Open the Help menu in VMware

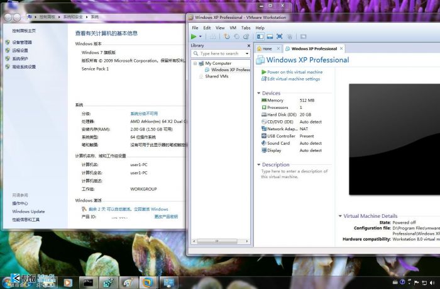[x=260, y=28]
